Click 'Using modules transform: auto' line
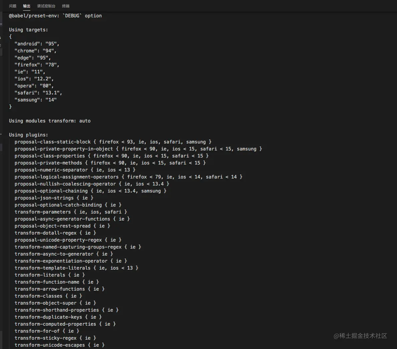The width and height of the screenshot is (397, 349). coord(50,121)
